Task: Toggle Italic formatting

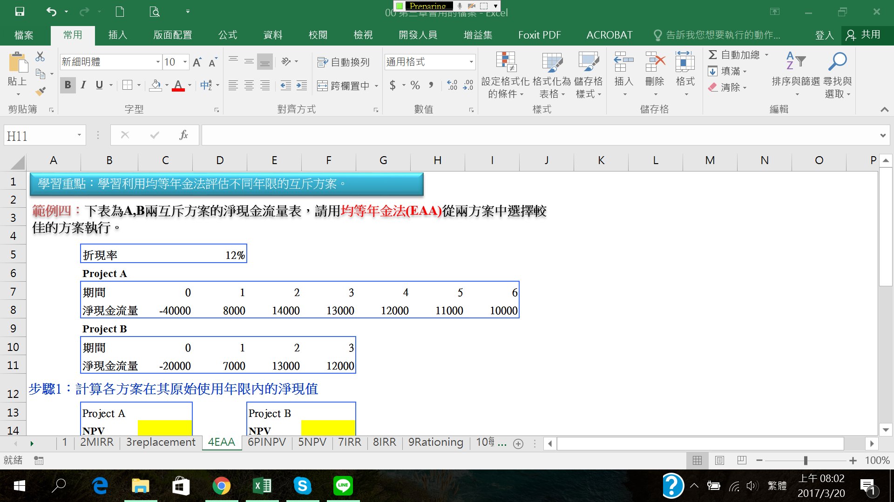Action: (83, 85)
